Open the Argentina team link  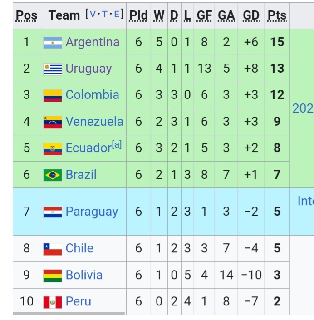[x=93, y=42]
